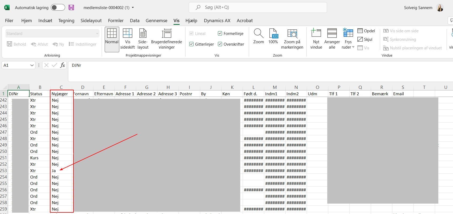
Task: Click the fx insert function icon
Action: click(62, 65)
